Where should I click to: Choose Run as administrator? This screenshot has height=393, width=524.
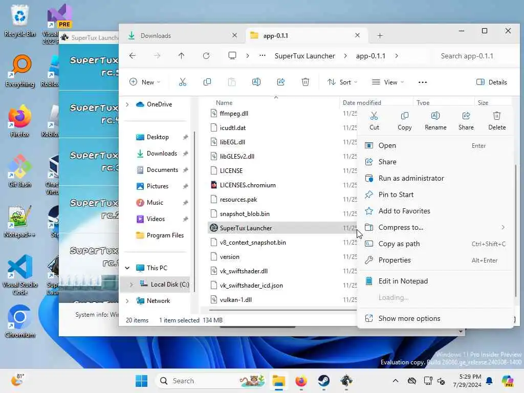(x=435, y=178)
